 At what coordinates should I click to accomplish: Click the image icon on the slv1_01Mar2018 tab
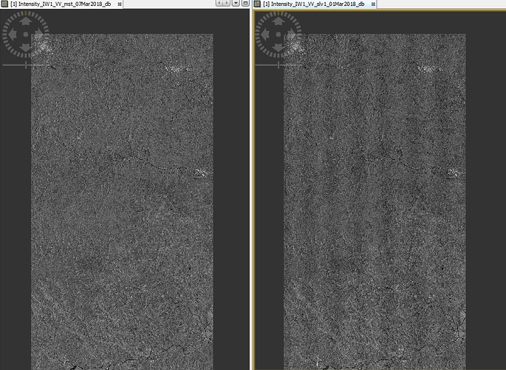(257, 4)
